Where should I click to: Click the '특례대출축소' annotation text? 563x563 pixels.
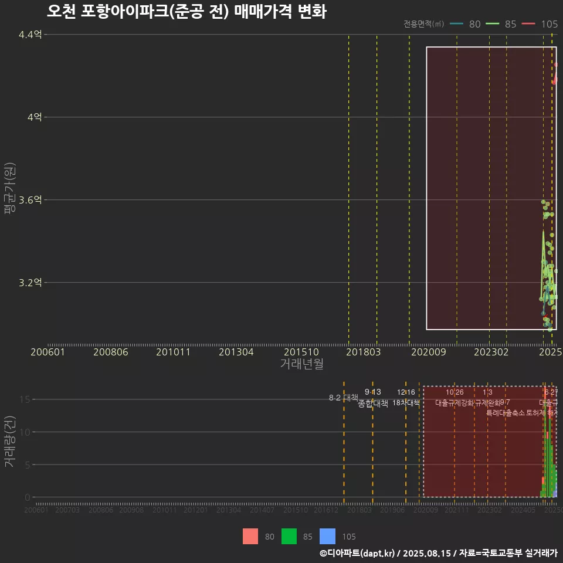coord(506,413)
